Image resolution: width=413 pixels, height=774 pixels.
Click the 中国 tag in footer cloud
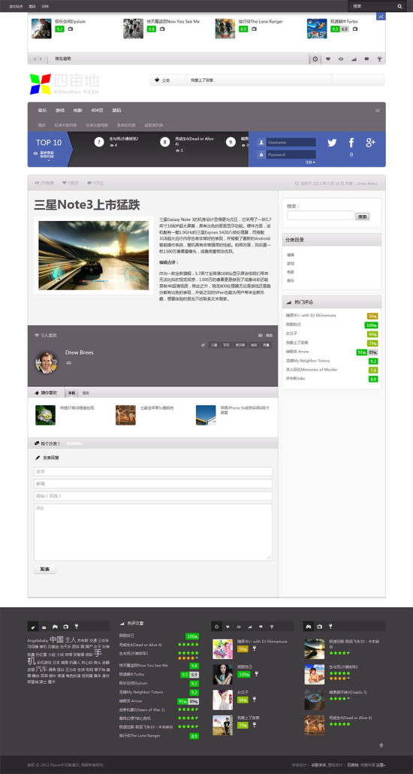coord(56,639)
